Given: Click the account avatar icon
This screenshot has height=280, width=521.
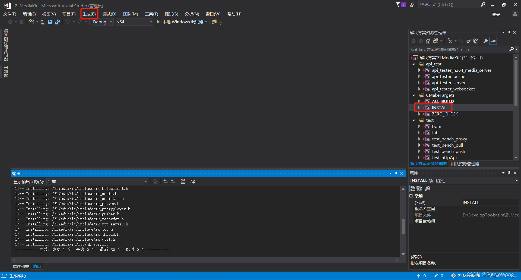Looking at the screenshot, I should (x=515, y=14).
